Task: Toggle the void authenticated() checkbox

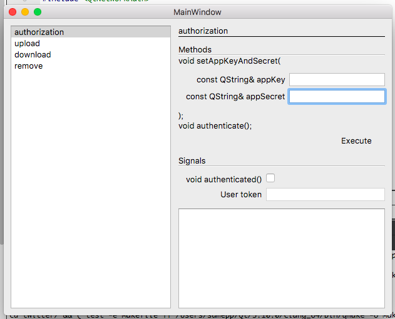Action: (x=270, y=179)
